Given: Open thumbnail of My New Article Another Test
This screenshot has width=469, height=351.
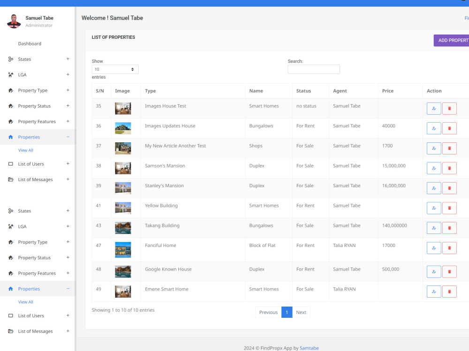Looking at the screenshot, I should coord(123,148).
